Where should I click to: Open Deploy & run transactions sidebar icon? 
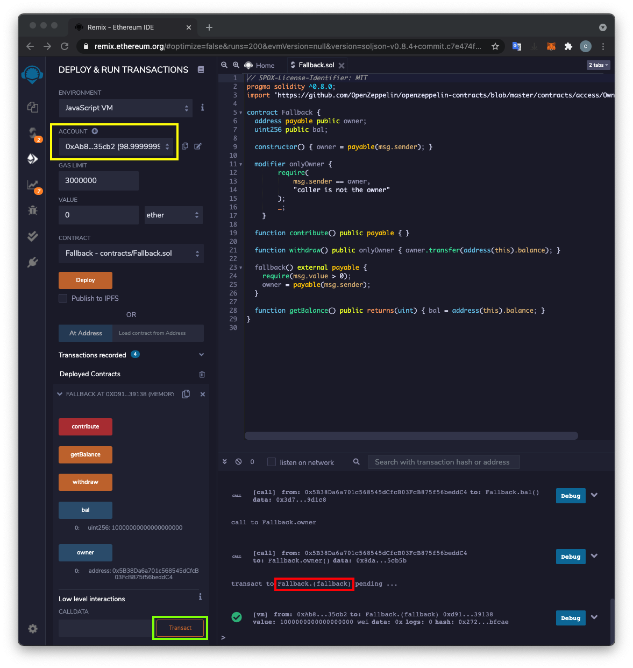point(32,159)
